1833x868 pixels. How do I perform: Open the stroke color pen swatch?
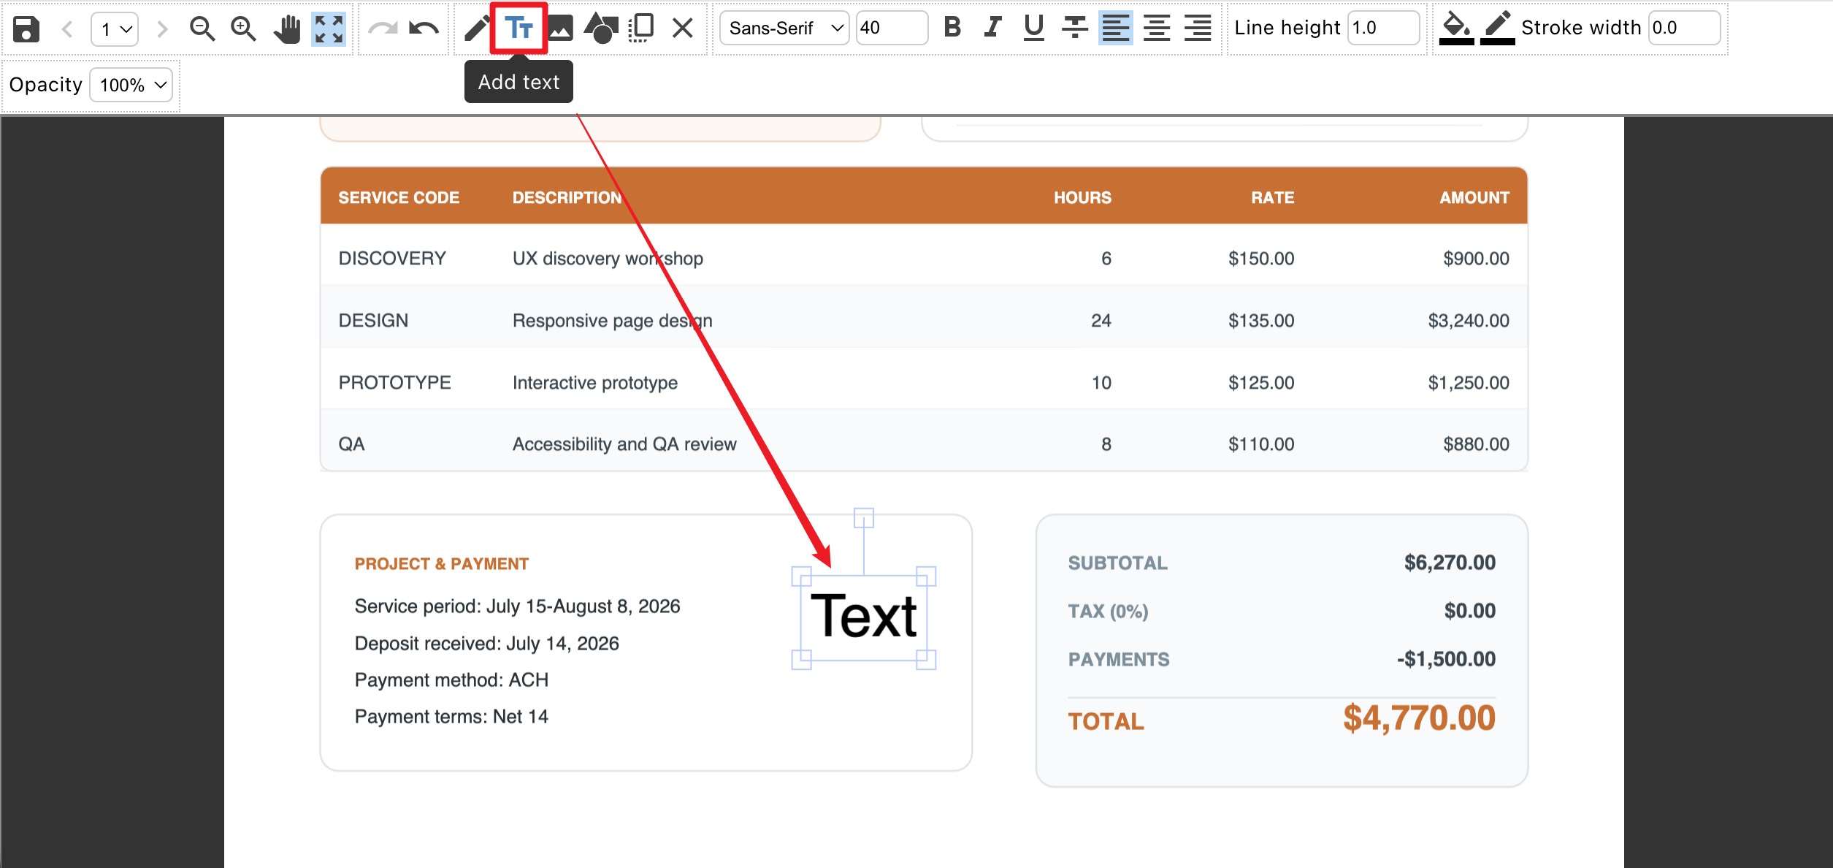pyautogui.click(x=1497, y=28)
